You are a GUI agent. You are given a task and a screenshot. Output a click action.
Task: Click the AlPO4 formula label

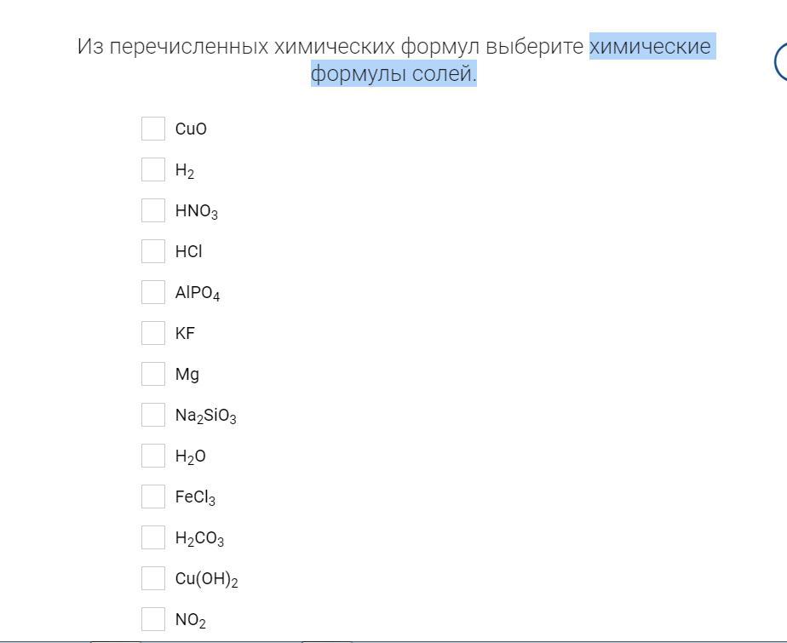pos(198,293)
